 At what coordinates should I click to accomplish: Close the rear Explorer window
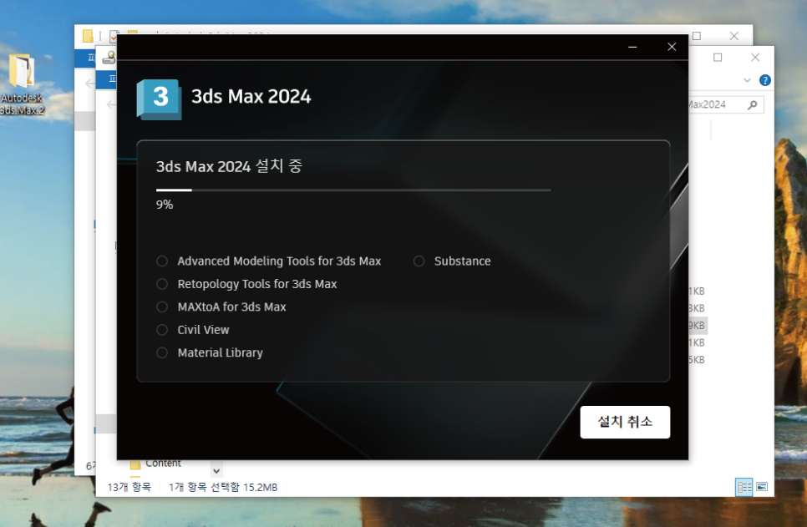(x=734, y=36)
